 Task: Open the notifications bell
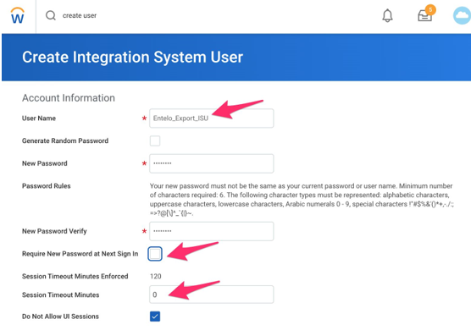387,15
